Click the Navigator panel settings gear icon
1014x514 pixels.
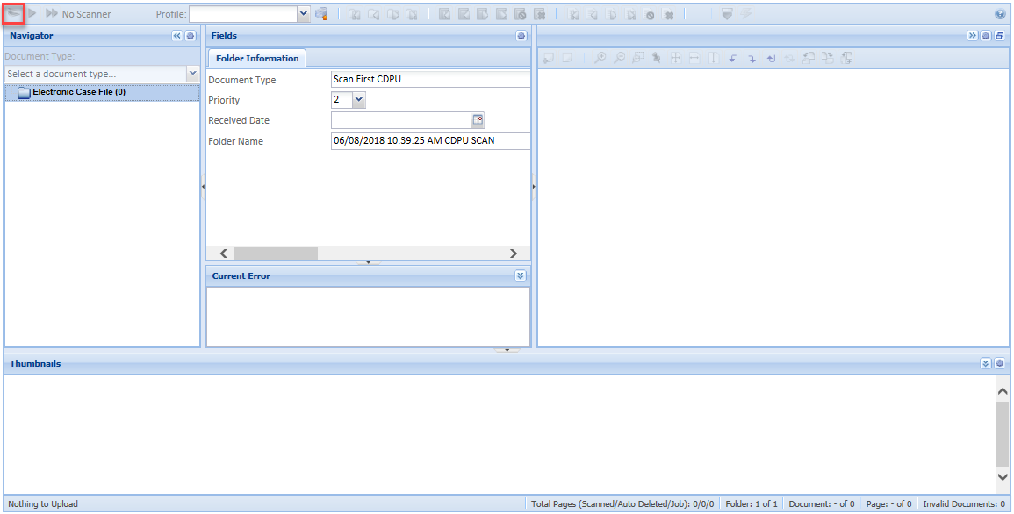191,36
